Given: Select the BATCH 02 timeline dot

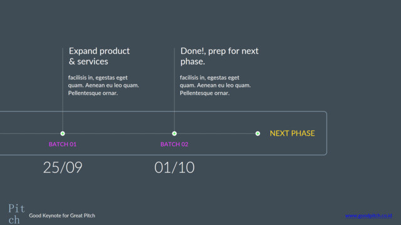Looking at the screenshot, I should click(174, 133).
